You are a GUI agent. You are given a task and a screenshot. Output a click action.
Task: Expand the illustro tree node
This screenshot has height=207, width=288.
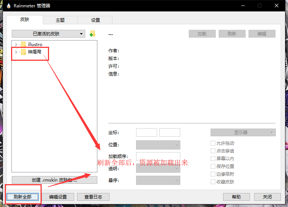click(16, 45)
